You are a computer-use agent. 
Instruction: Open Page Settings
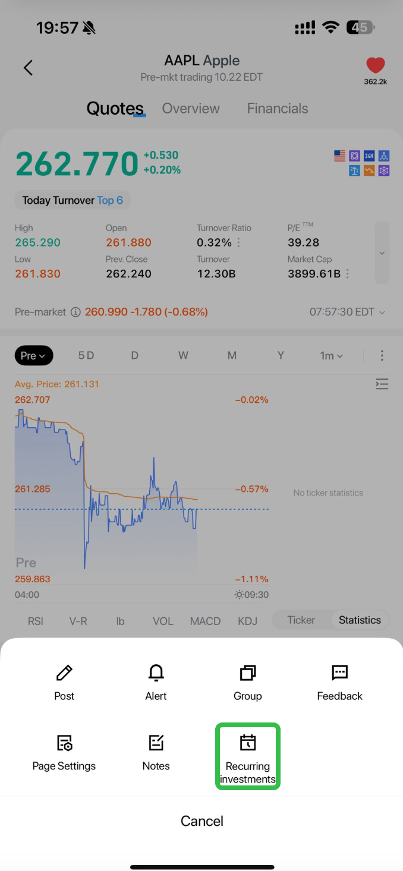tap(64, 743)
